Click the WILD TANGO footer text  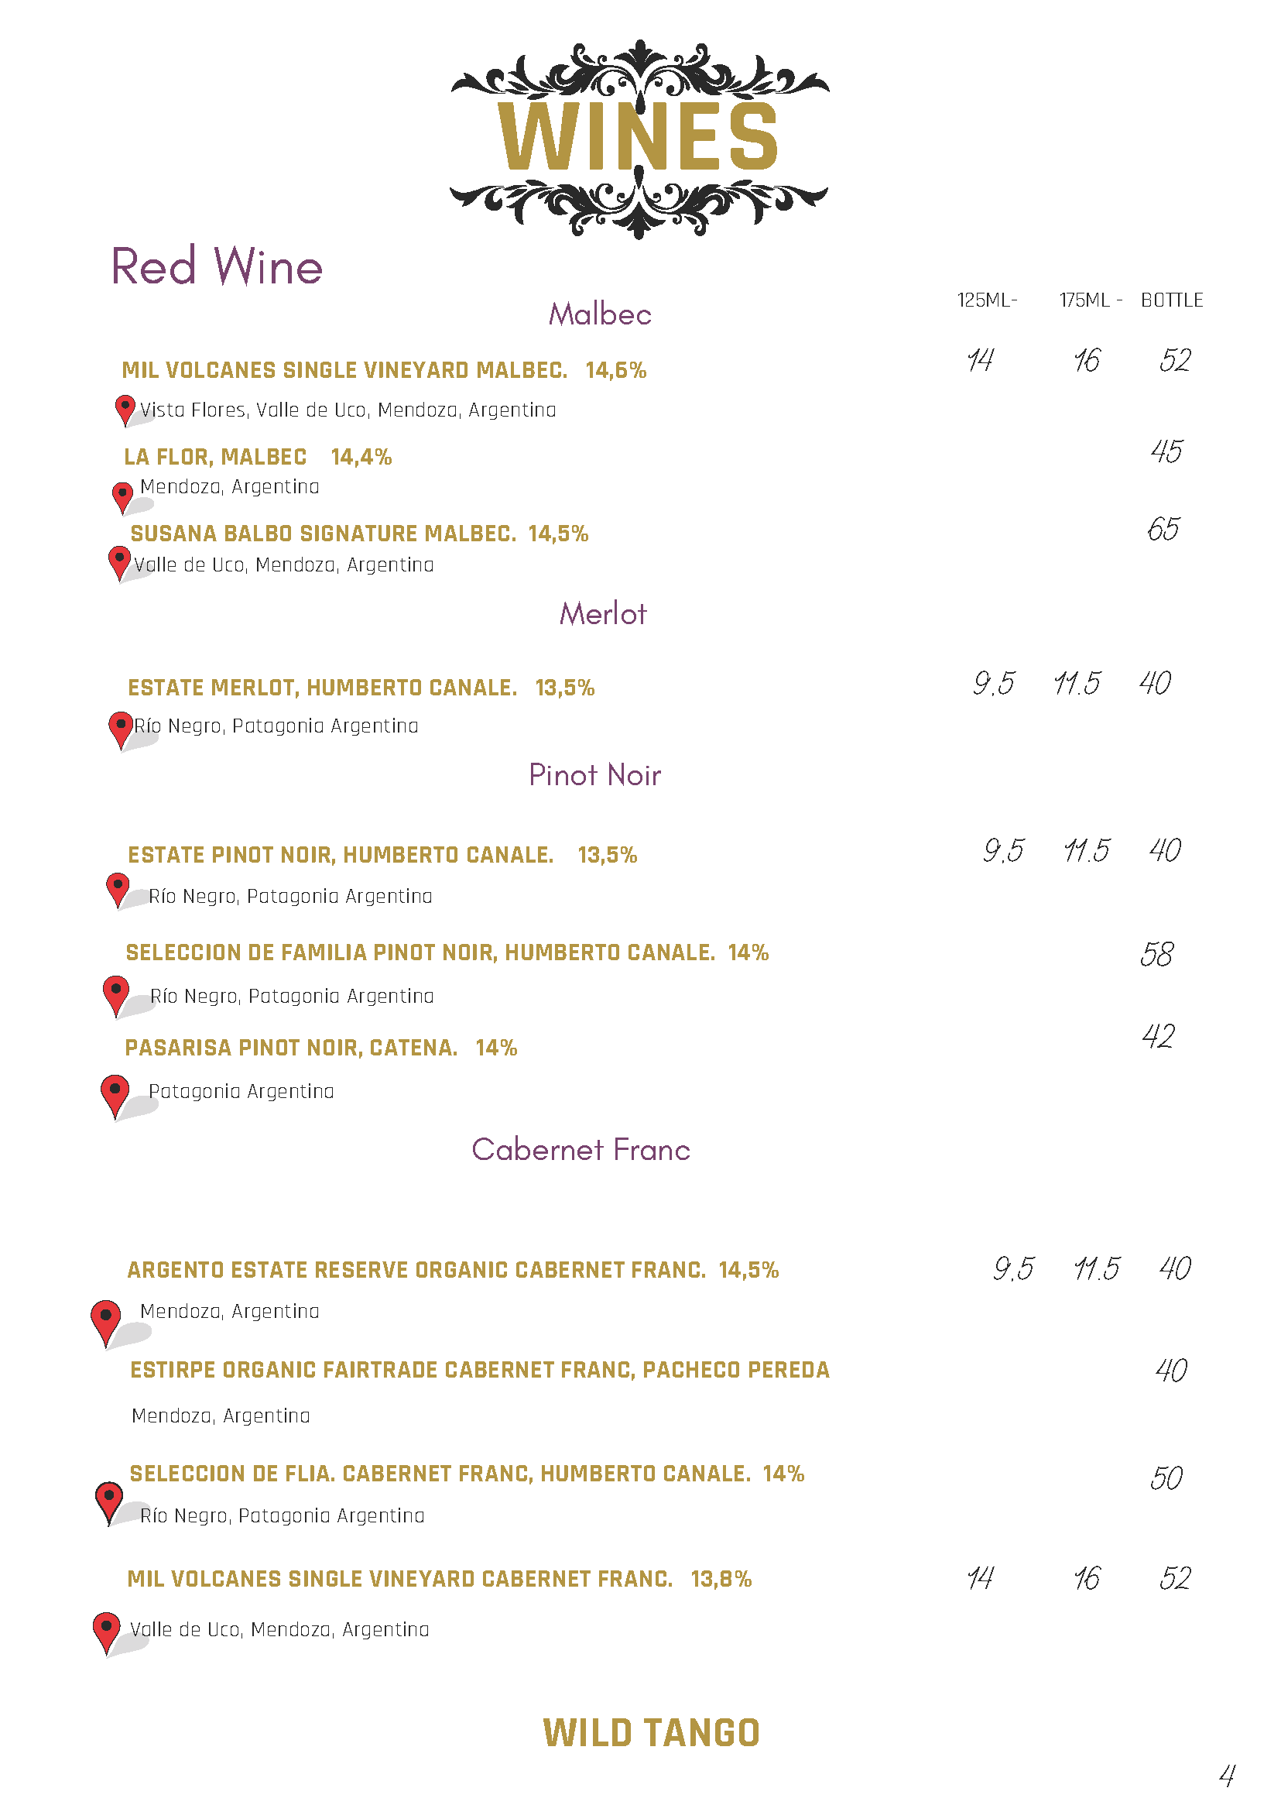(x=652, y=1734)
